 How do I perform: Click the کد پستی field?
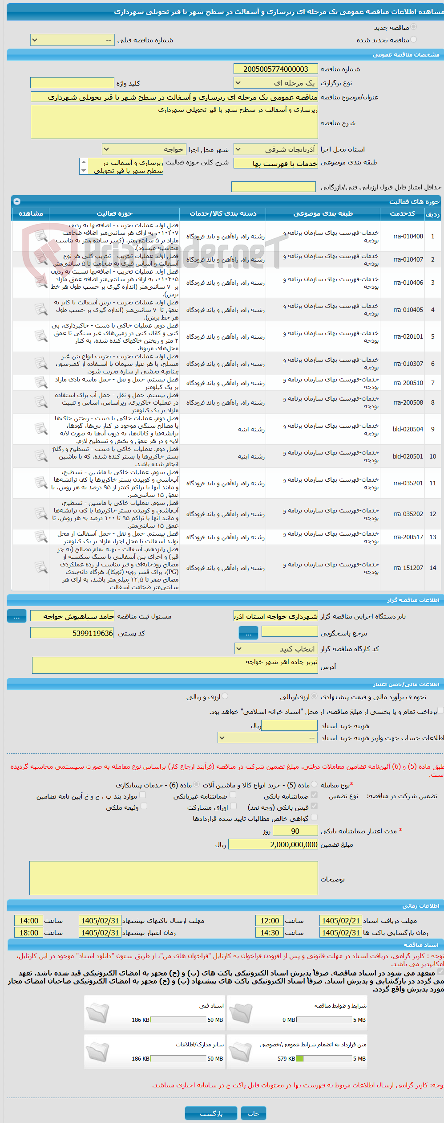click(x=72, y=633)
